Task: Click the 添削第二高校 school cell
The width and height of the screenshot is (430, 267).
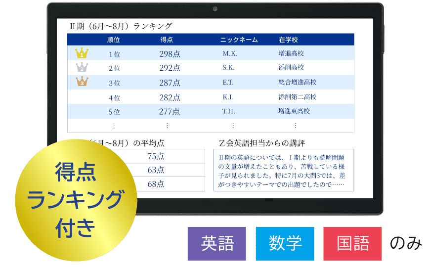Action: (298, 97)
